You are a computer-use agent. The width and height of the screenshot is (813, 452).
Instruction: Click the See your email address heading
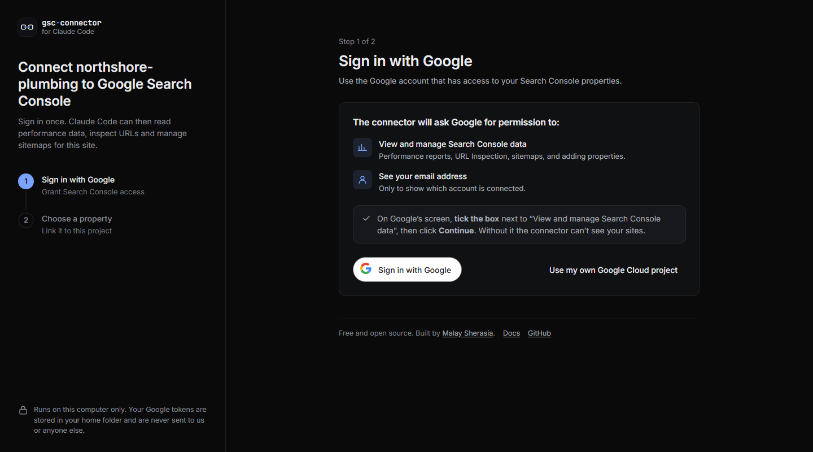(x=423, y=176)
